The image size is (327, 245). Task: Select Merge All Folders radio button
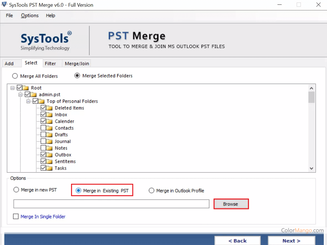(x=15, y=76)
